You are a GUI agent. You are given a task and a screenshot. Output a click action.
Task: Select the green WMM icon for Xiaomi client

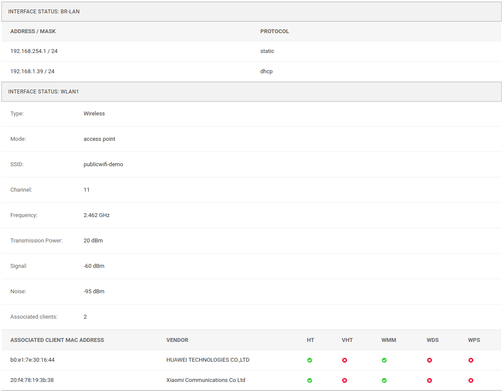tap(384, 380)
